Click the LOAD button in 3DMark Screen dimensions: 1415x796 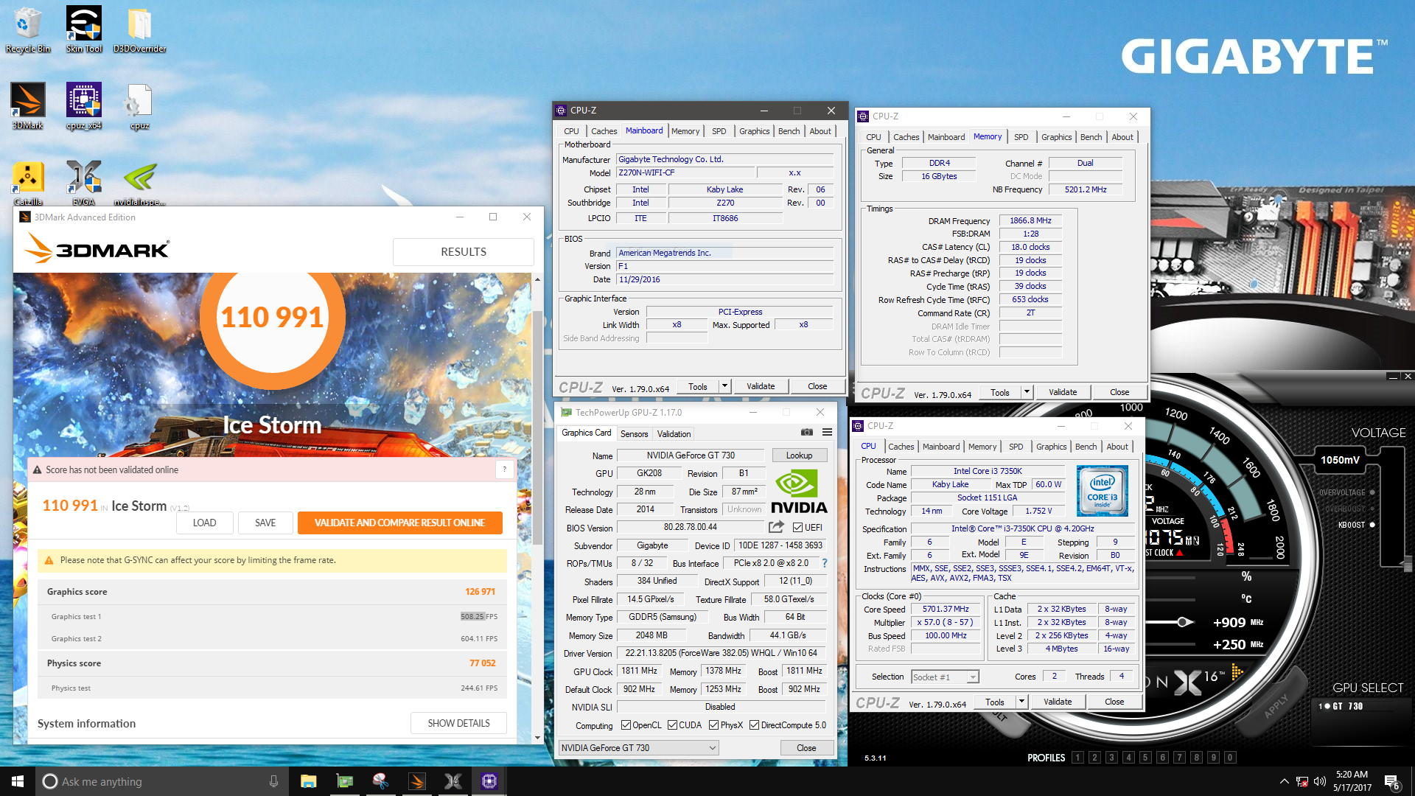pyautogui.click(x=204, y=523)
